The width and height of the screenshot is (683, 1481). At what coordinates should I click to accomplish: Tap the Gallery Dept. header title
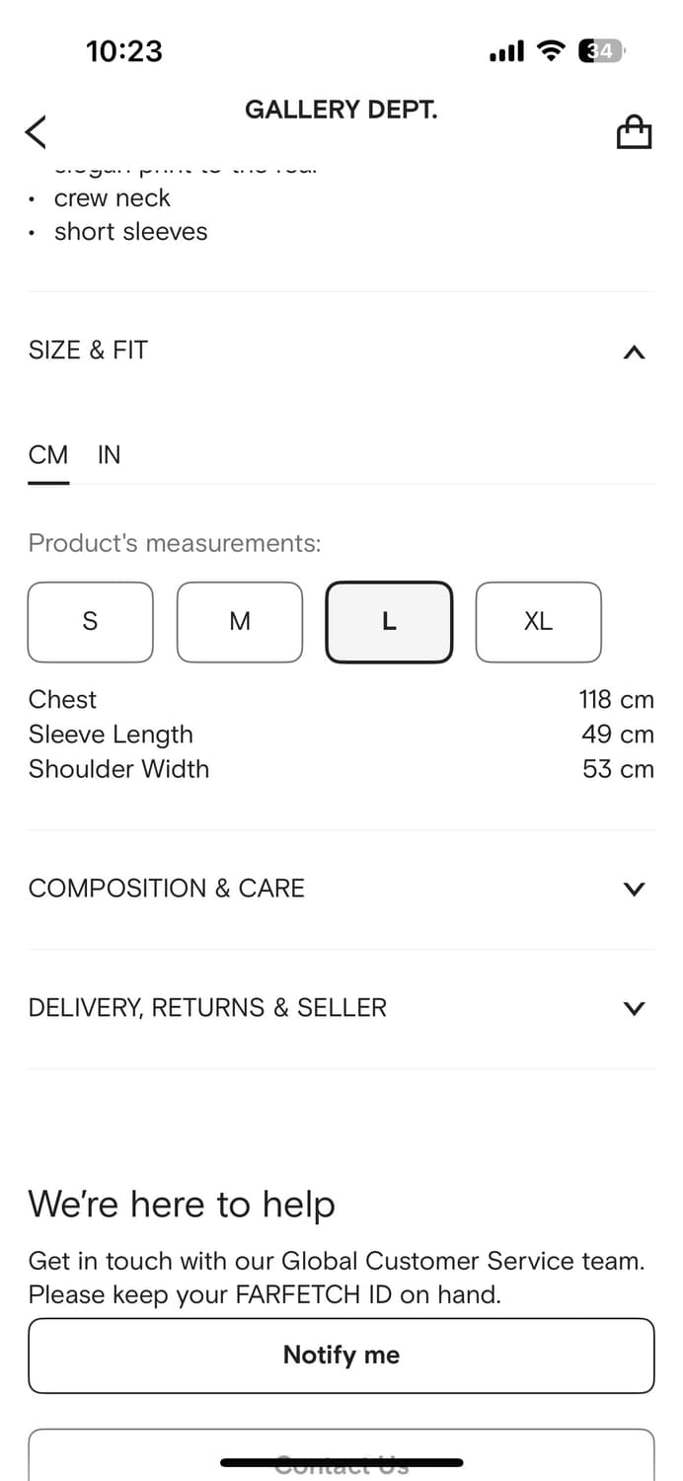[x=341, y=110]
